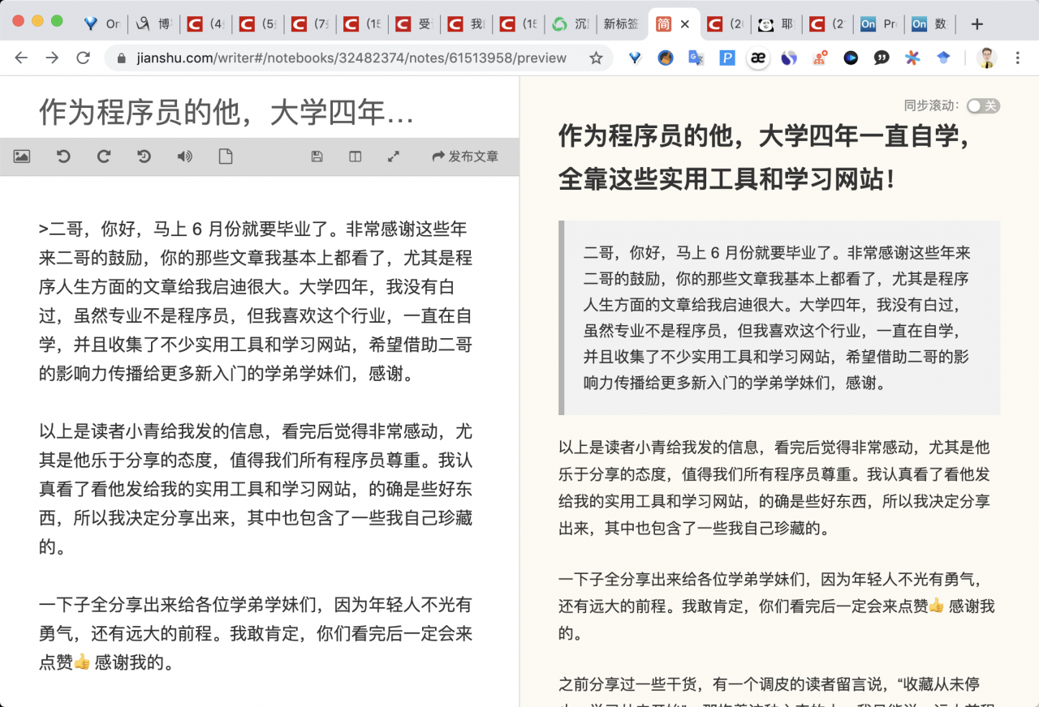Viewport: 1039px width, 707px height.
Task: Click the blank page document icon
Action: (x=226, y=156)
